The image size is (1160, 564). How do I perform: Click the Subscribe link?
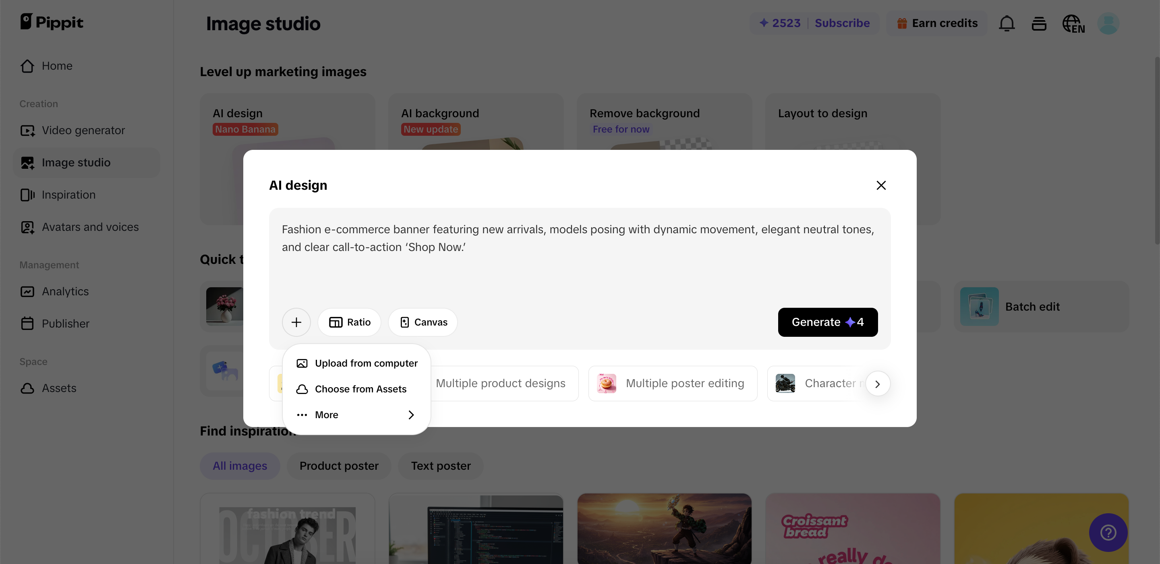tap(842, 23)
